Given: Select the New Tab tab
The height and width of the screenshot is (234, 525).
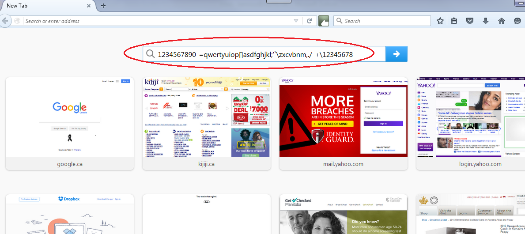Looking at the screenshot, I should [48, 6].
